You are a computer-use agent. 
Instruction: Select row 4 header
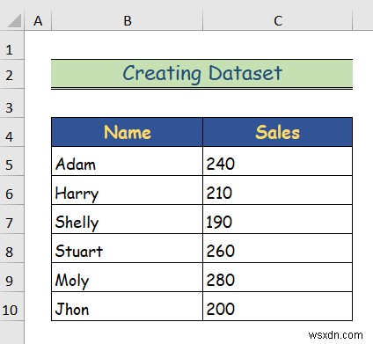click(x=11, y=132)
